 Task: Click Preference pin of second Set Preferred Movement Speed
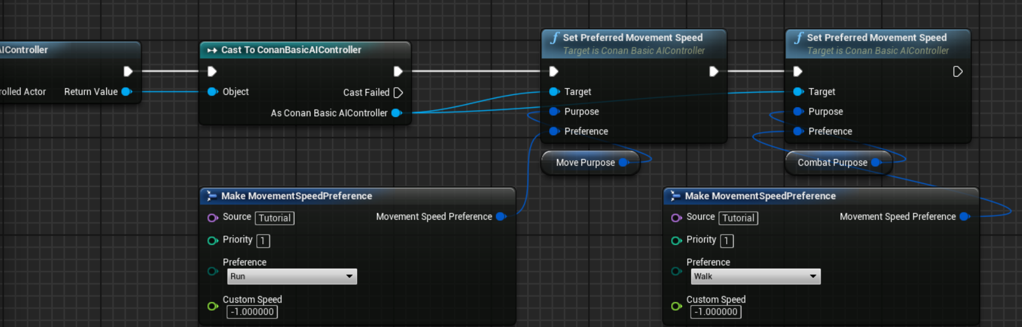tap(798, 131)
